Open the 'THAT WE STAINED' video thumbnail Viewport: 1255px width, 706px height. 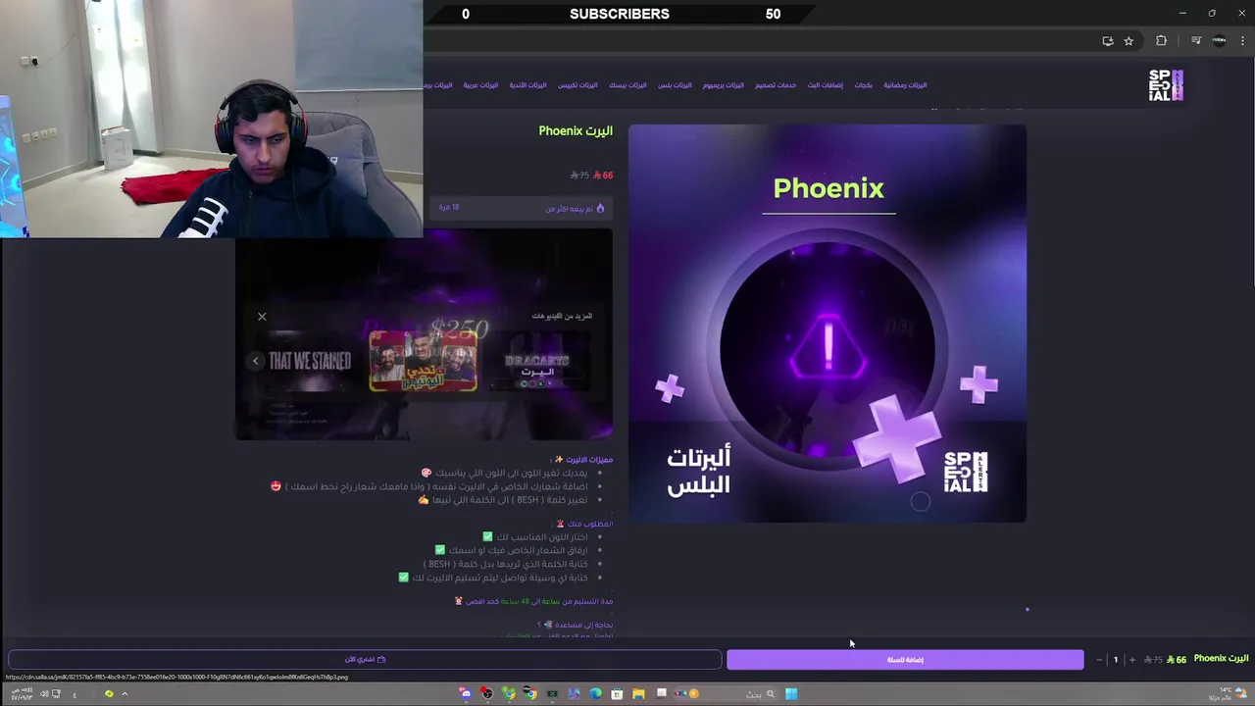point(310,361)
